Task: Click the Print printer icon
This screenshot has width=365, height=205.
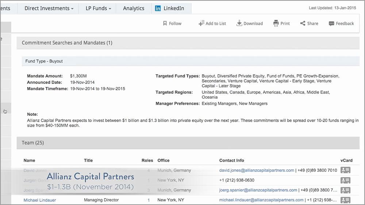Action: 276,23
